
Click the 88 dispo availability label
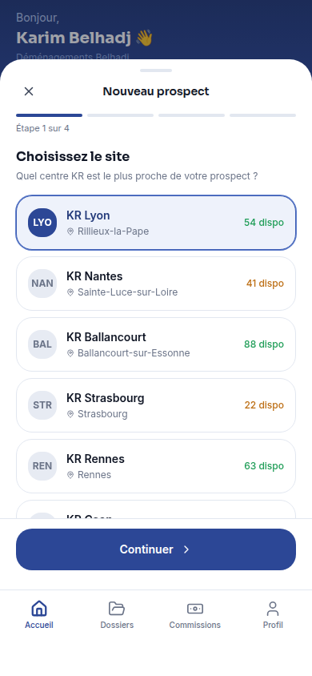click(x=264, y=344)
